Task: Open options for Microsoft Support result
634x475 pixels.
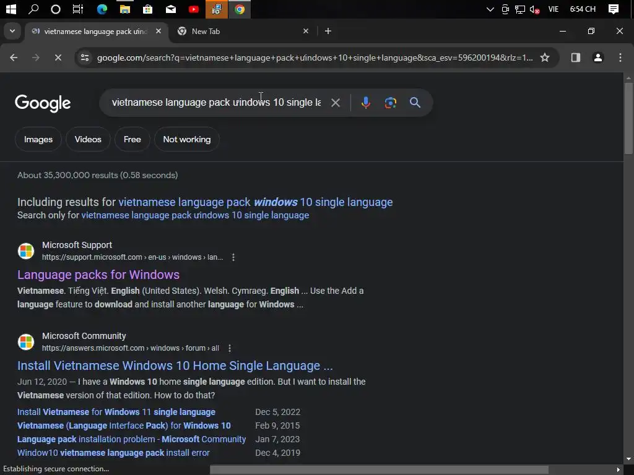Action: point(233,257)
